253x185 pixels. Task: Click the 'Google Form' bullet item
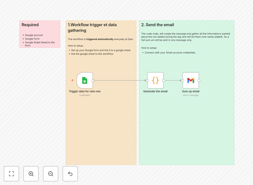coord(32,39)
